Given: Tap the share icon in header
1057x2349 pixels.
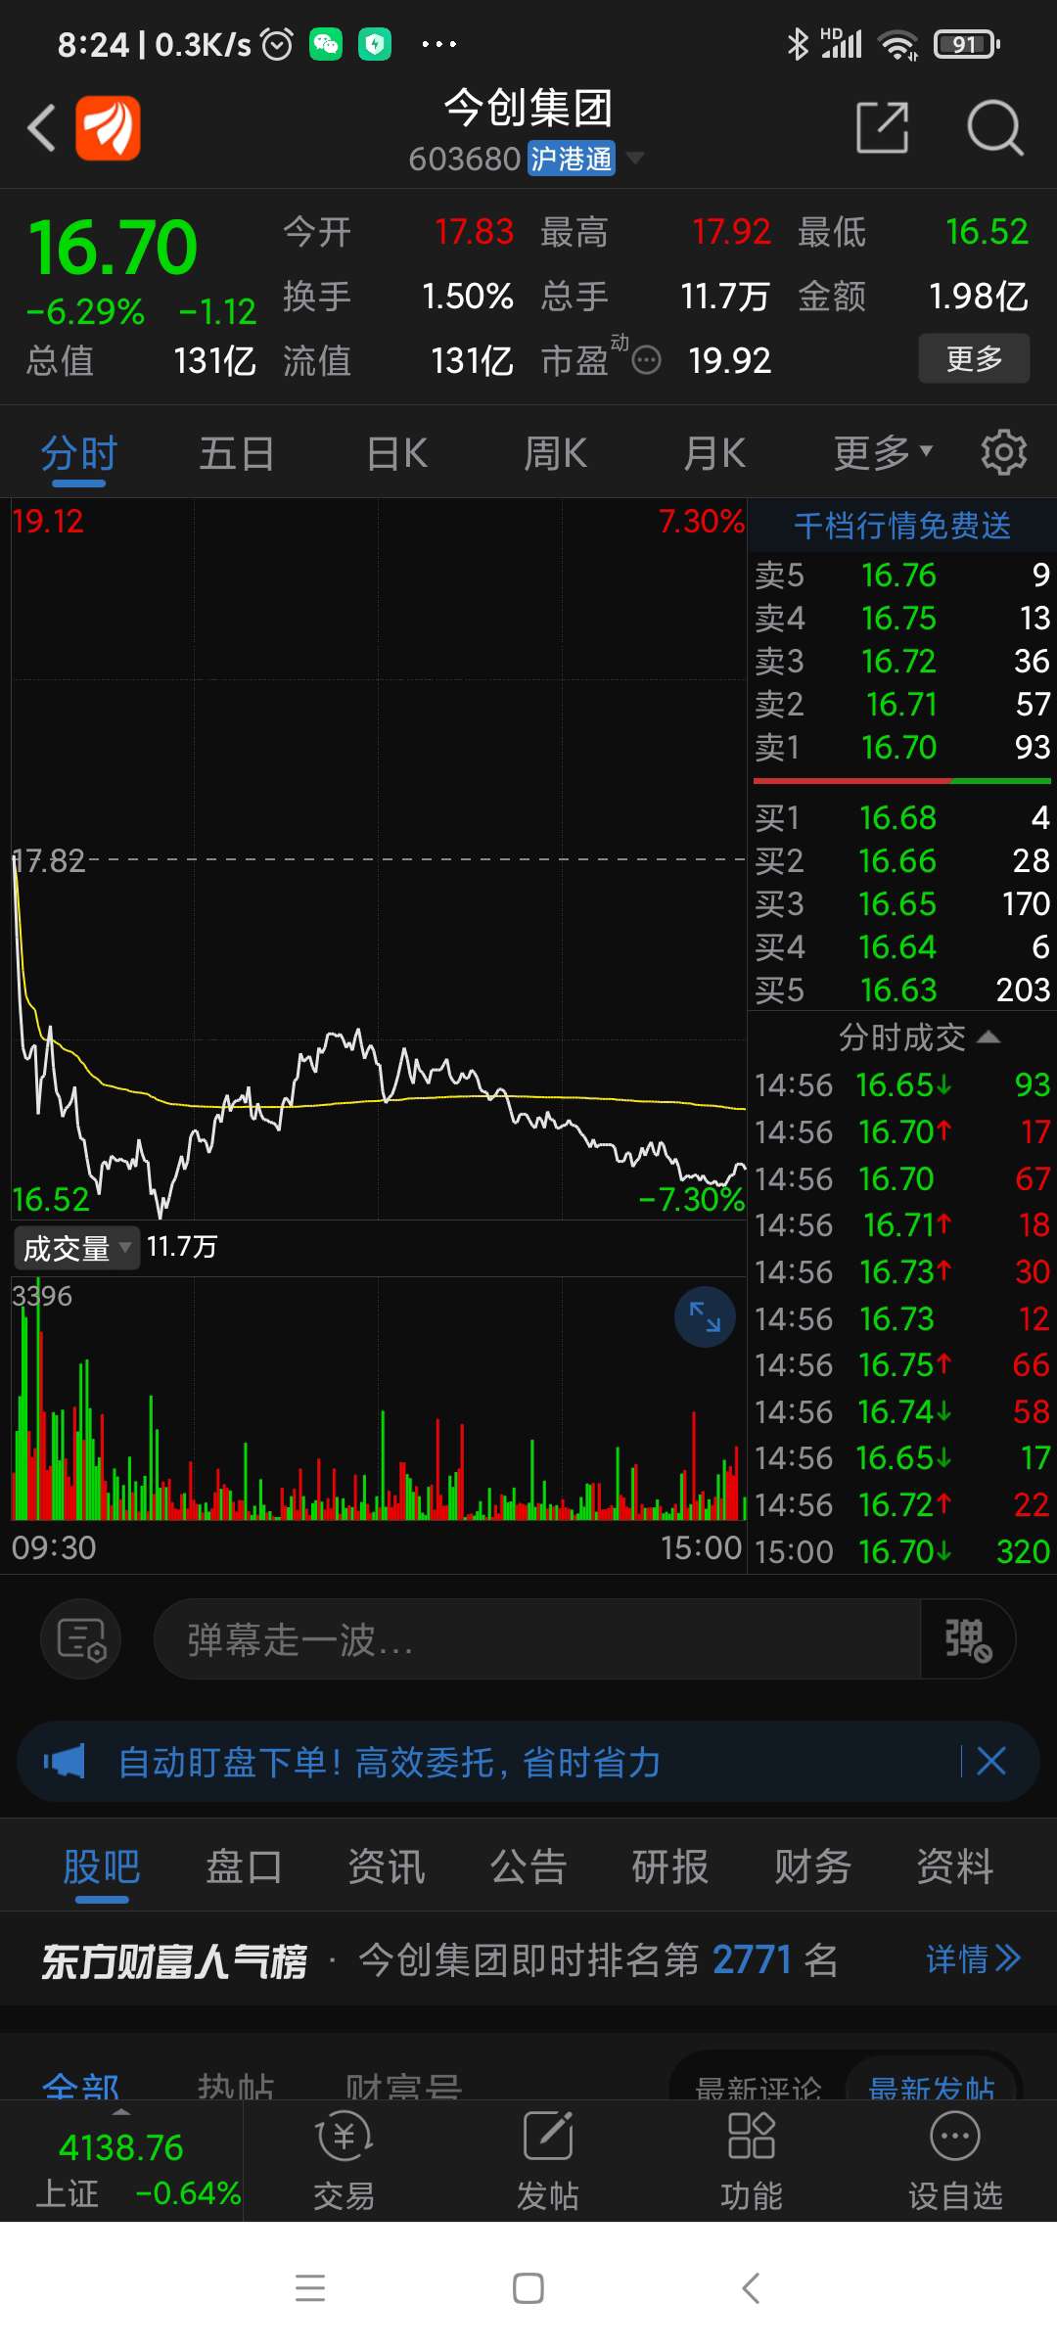Looking at the screenshot, I should tap(883, 127).
